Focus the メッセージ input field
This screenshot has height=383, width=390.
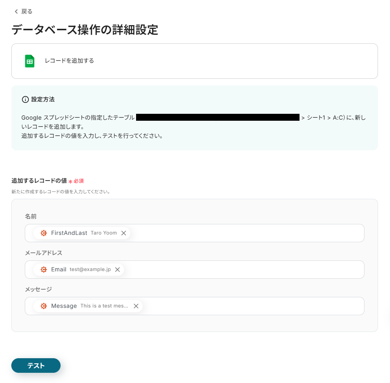tap(252, 306)
